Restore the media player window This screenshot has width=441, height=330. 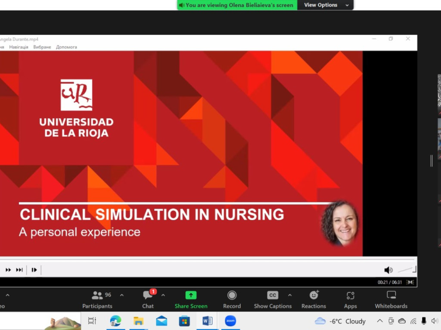point(391,39)
